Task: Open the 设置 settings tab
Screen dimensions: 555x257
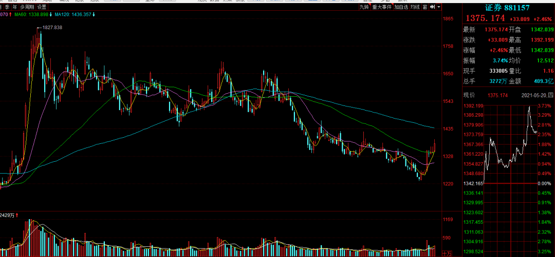Action: click(42, 7)
